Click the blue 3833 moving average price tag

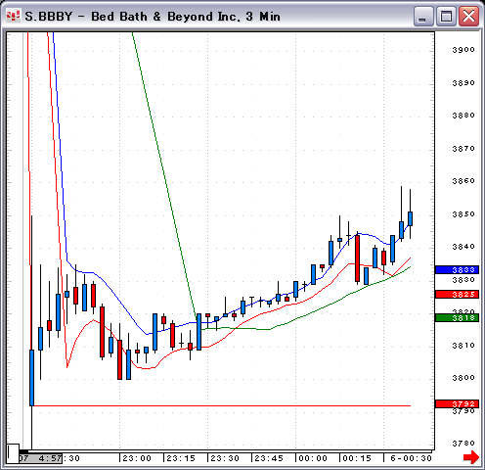457,269
